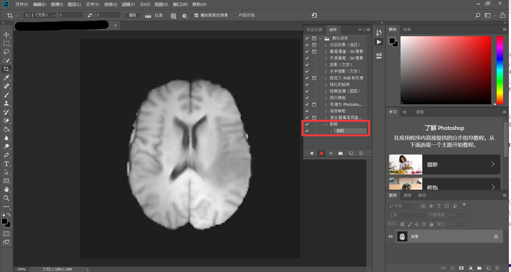511x272 pixels.
Task: Play the selected action
Action: point(331,153)
